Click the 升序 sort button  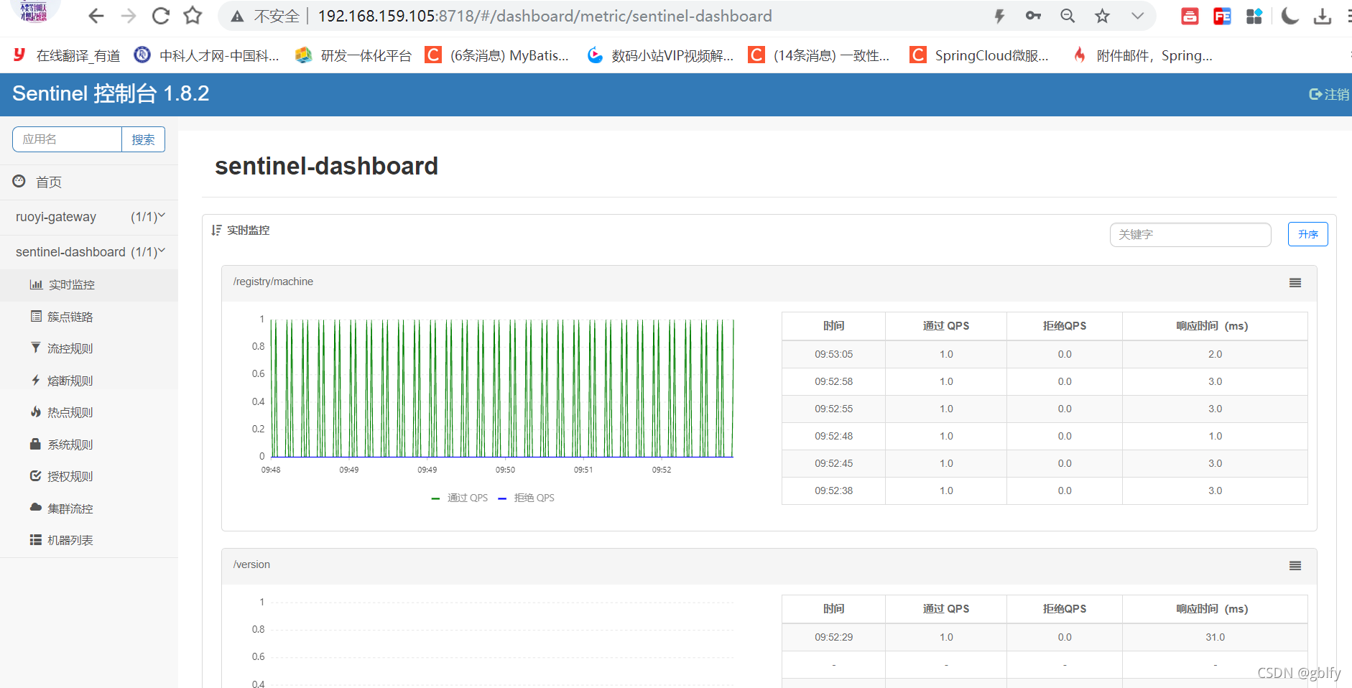pyautogui.click(x=1307, y=234)
